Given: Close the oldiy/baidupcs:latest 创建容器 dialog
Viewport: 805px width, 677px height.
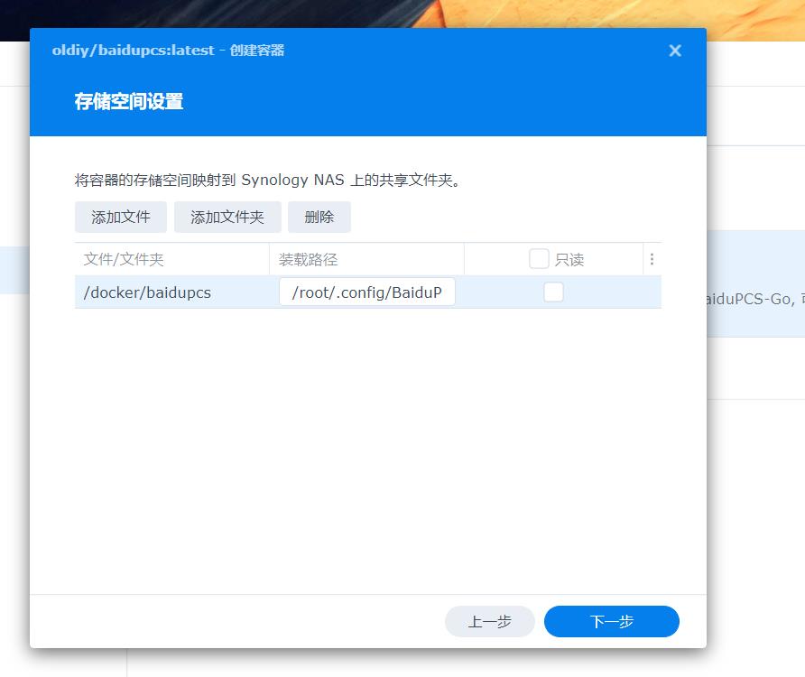Looking at the screenshot, I should (x=675, y=51).
